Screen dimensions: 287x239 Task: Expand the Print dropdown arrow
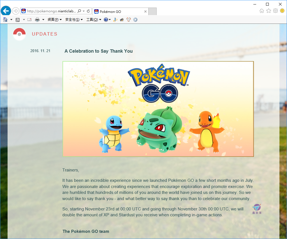coord(43,20)
